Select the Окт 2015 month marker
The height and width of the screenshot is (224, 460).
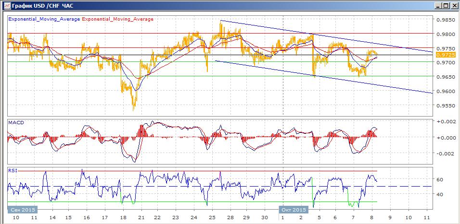(x=294, y=210)
